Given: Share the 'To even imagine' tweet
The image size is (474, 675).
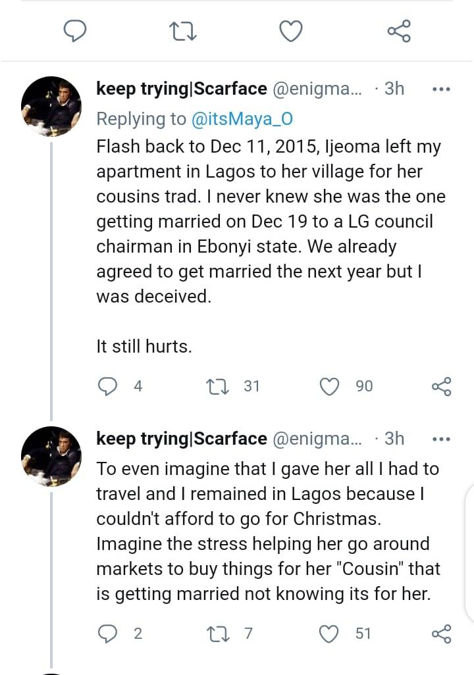Looking at the screenshot, I should 441,634.
